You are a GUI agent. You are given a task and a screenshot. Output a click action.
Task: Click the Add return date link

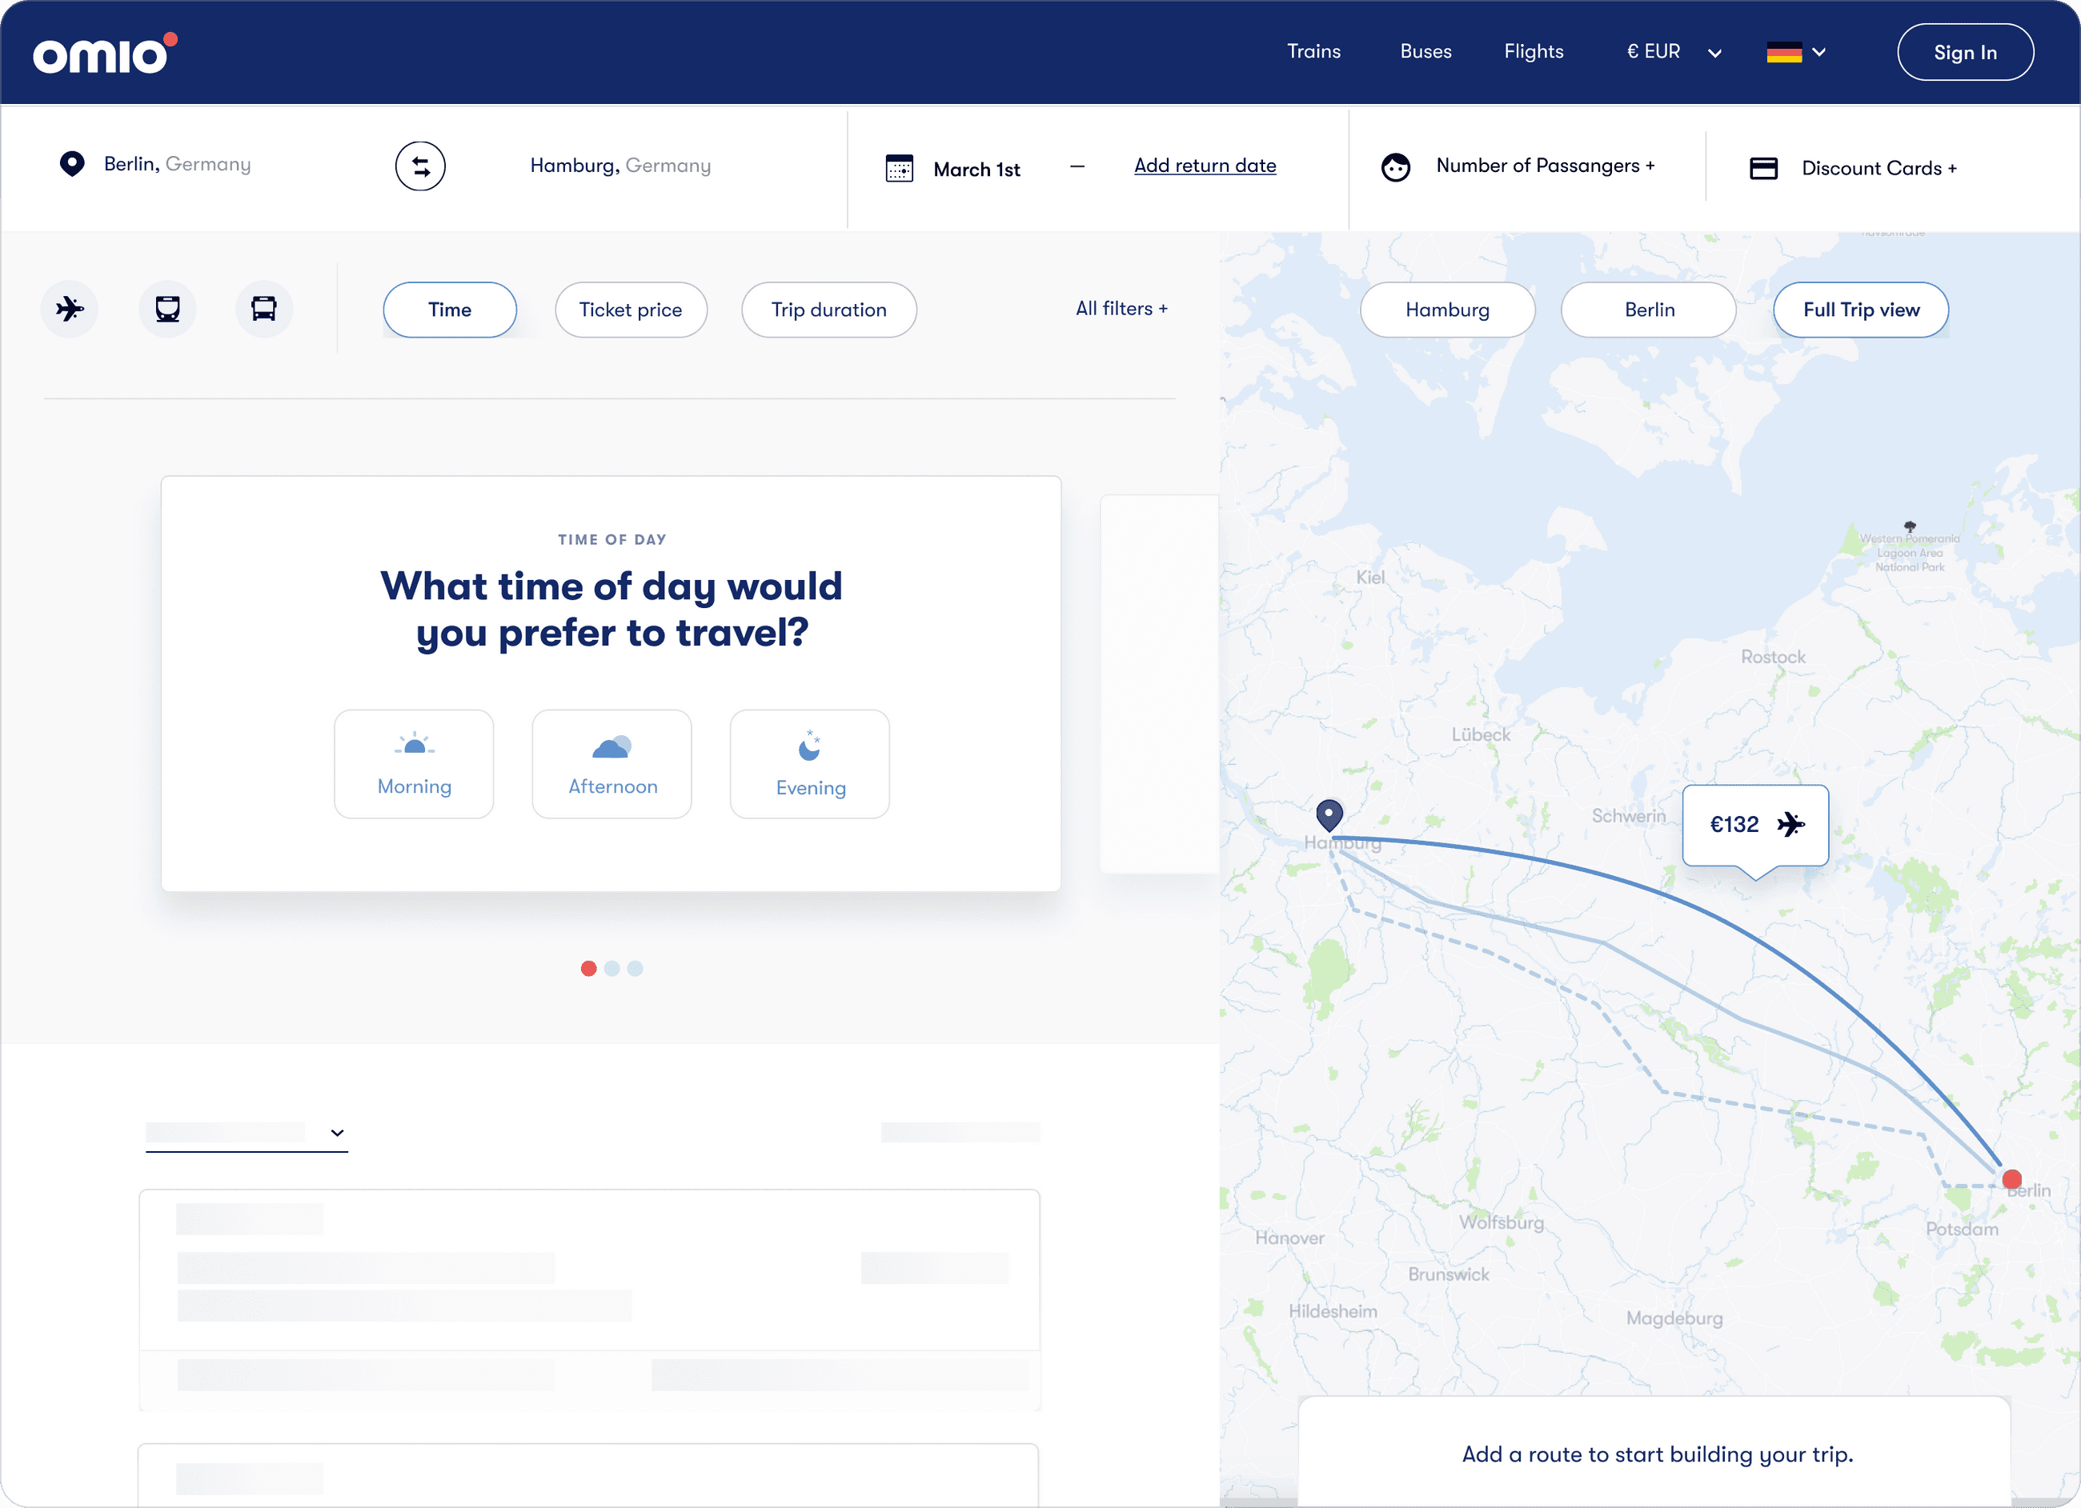point(1205,165)
